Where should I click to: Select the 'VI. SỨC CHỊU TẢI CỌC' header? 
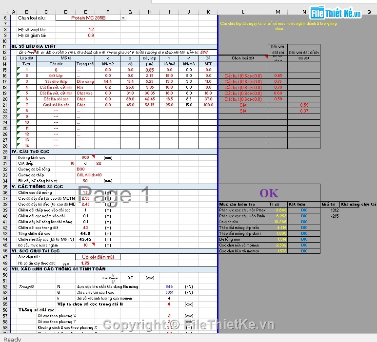coord(114,251)
